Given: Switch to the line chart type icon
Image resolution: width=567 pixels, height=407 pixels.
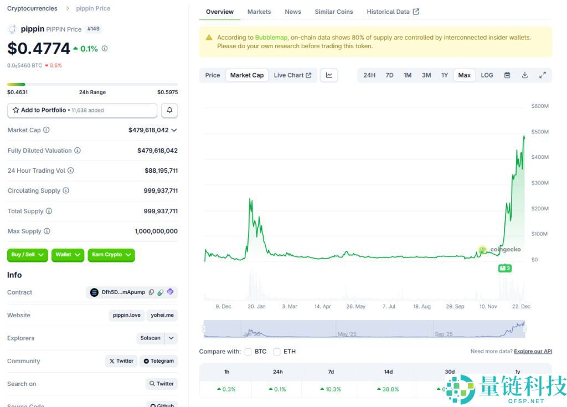Looking at the screenshot, I should click(x=329, y=75).
